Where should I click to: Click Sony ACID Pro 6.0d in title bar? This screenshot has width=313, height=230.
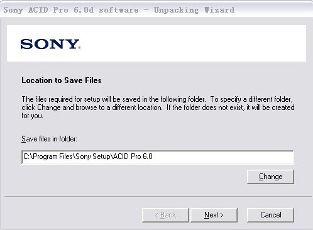48,10
